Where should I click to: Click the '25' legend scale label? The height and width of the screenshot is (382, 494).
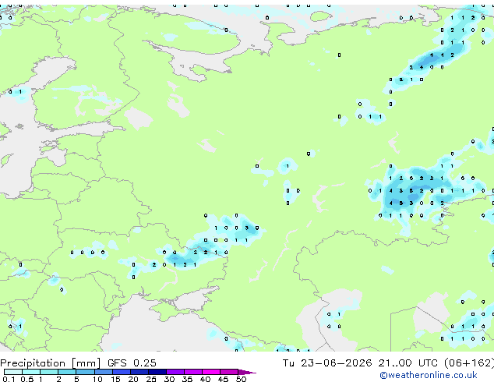click(x=151, y=379)
